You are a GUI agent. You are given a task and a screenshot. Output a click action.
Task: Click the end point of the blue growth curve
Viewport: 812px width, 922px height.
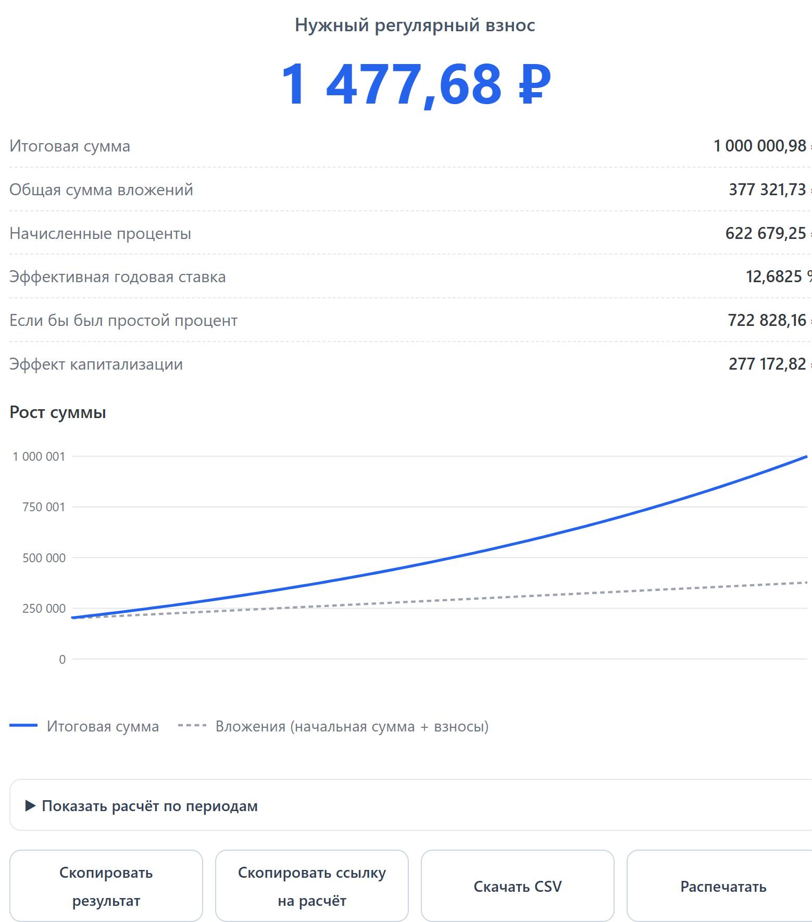[806, 457]
